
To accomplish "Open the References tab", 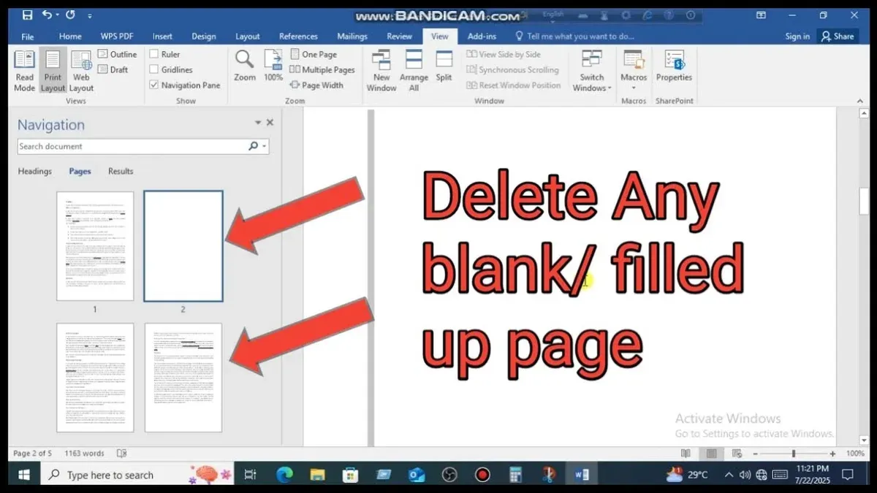I will 298,37.
